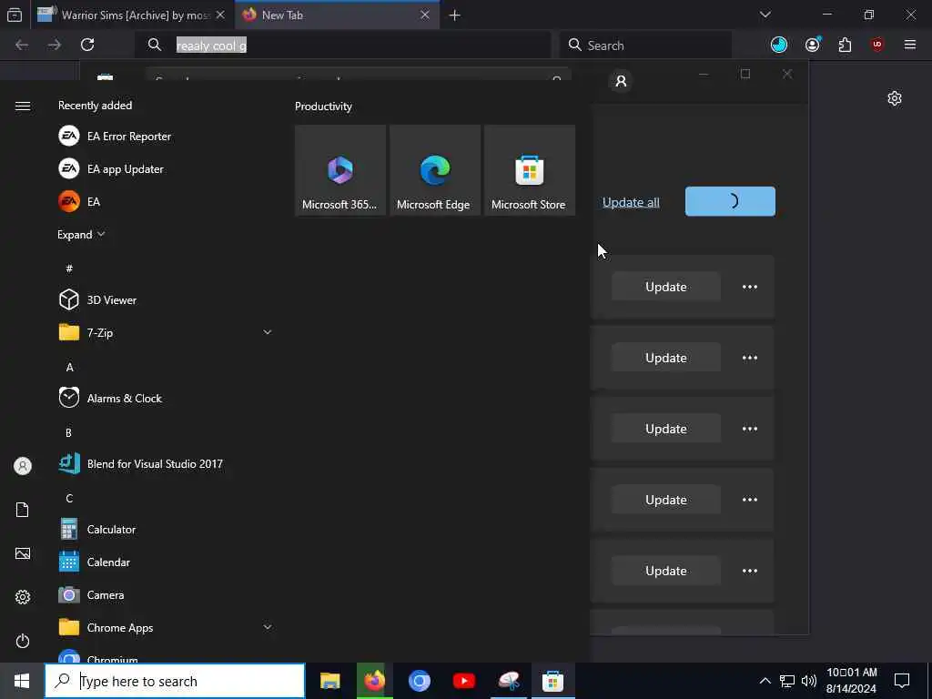This screenshot has height=699, width=932.
Task: Click the fifth Update button in Store
Action: click(x=665, y=571)
